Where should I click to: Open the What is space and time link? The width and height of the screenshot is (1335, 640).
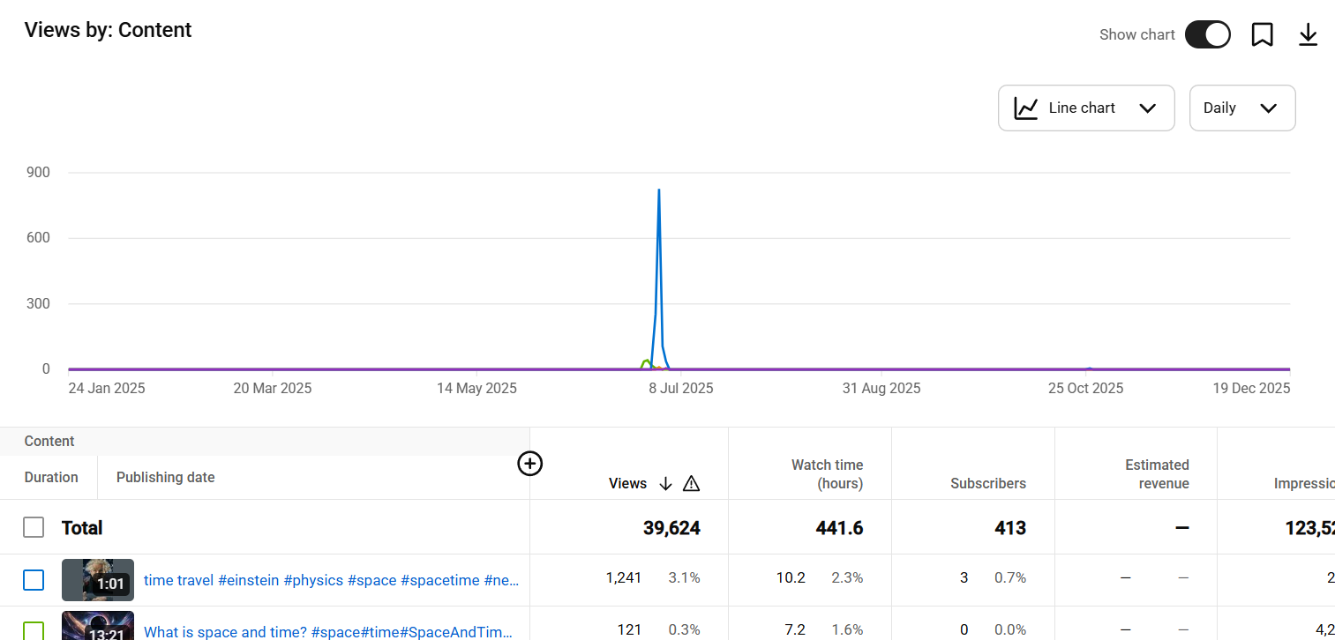tap(327, 631)
